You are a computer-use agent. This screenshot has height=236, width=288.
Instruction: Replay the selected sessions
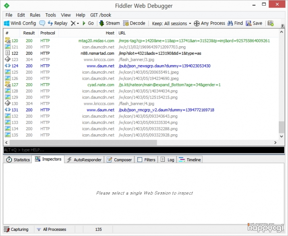(58, 23)
